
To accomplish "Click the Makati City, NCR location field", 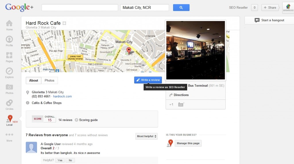I will tap(145, 7).
